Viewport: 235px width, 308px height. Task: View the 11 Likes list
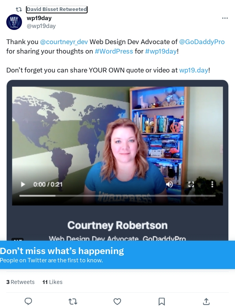52,282
